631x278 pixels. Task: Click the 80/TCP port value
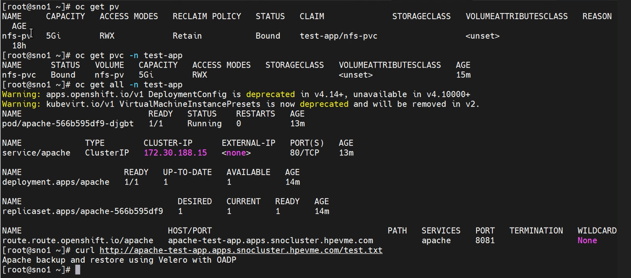point(305,153)
